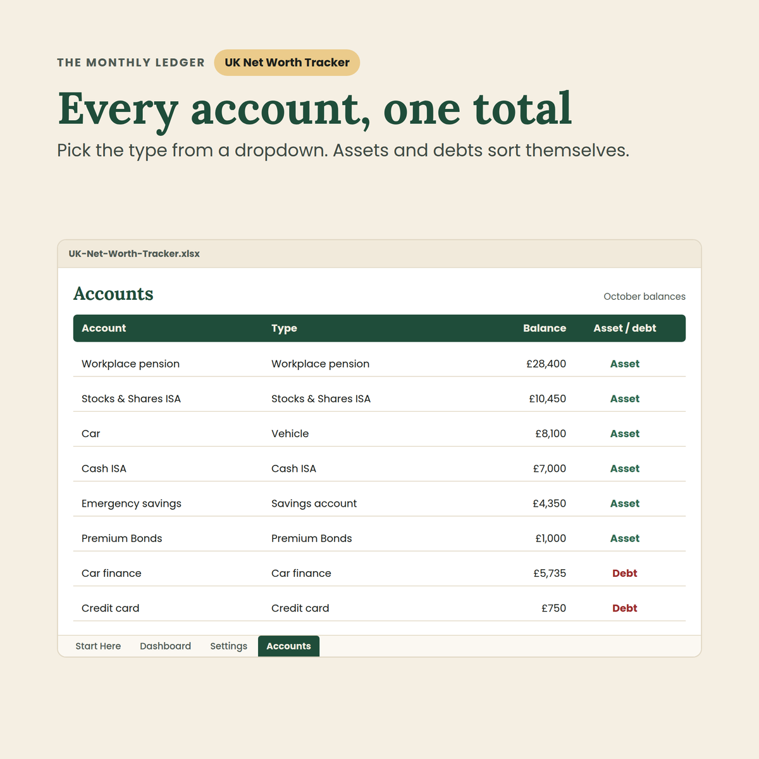Open the Vehicle type cell
The image size is (759, 759).
pos(290,433)
